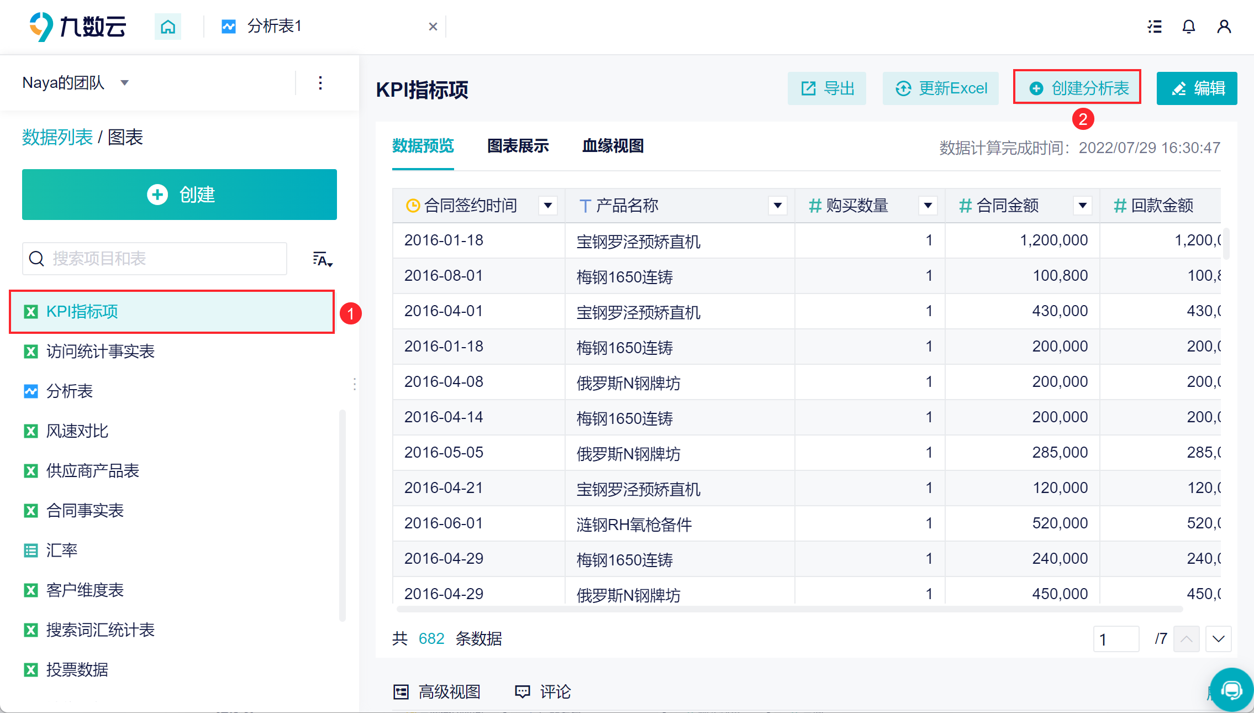1254x713 pixels.
Task: Click the 导出 export button
Action: coord(827,88)
